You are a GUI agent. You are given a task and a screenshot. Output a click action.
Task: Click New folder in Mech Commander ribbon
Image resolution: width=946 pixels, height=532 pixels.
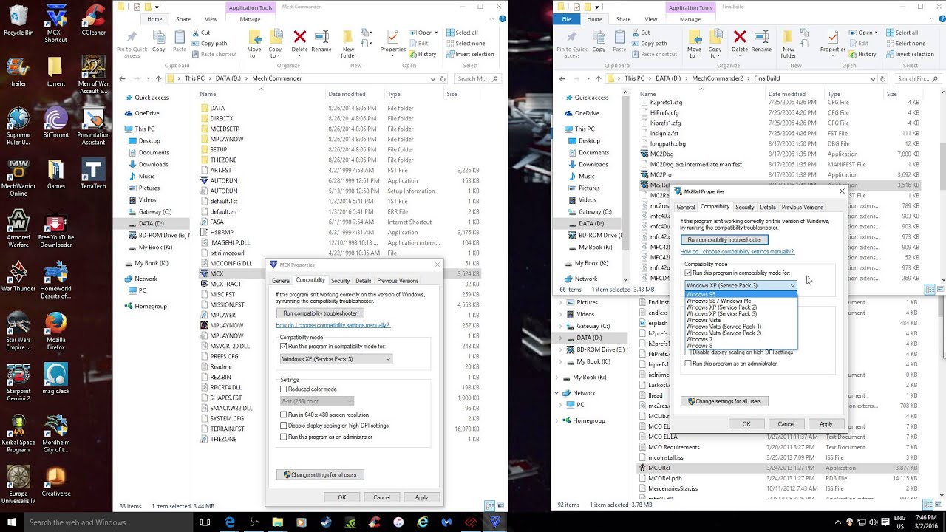click(349, 44)
